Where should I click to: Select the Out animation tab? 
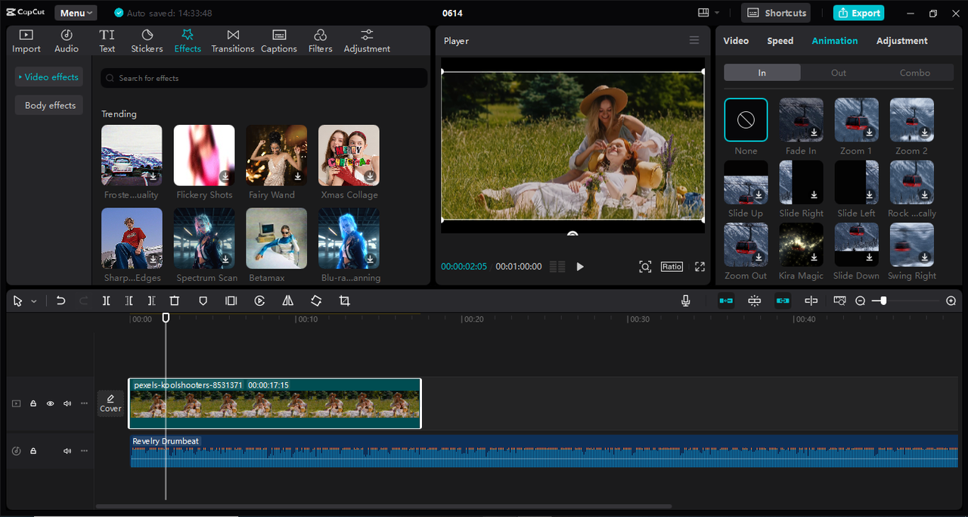[839, 73]
